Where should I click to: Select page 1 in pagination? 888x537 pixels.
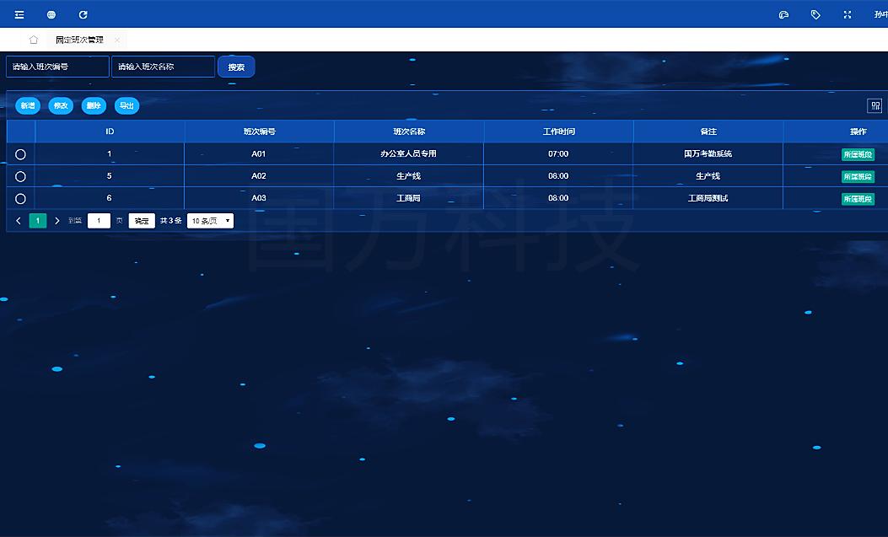pos(37,221)
